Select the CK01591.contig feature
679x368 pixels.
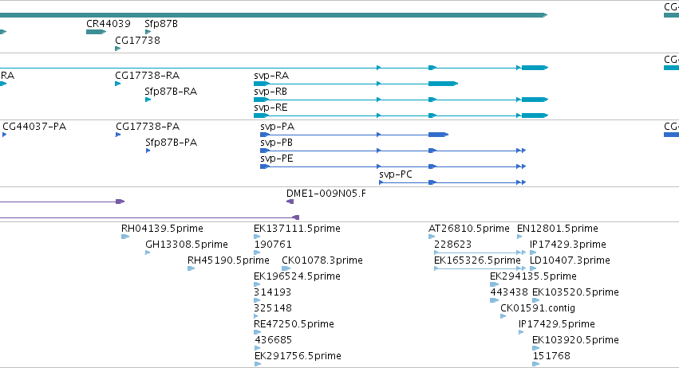coord(503,316)
